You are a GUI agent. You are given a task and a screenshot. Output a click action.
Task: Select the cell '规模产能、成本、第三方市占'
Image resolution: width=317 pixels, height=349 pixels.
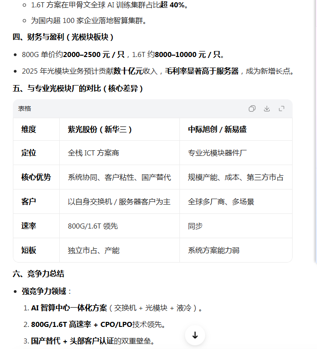coord(236,177)
